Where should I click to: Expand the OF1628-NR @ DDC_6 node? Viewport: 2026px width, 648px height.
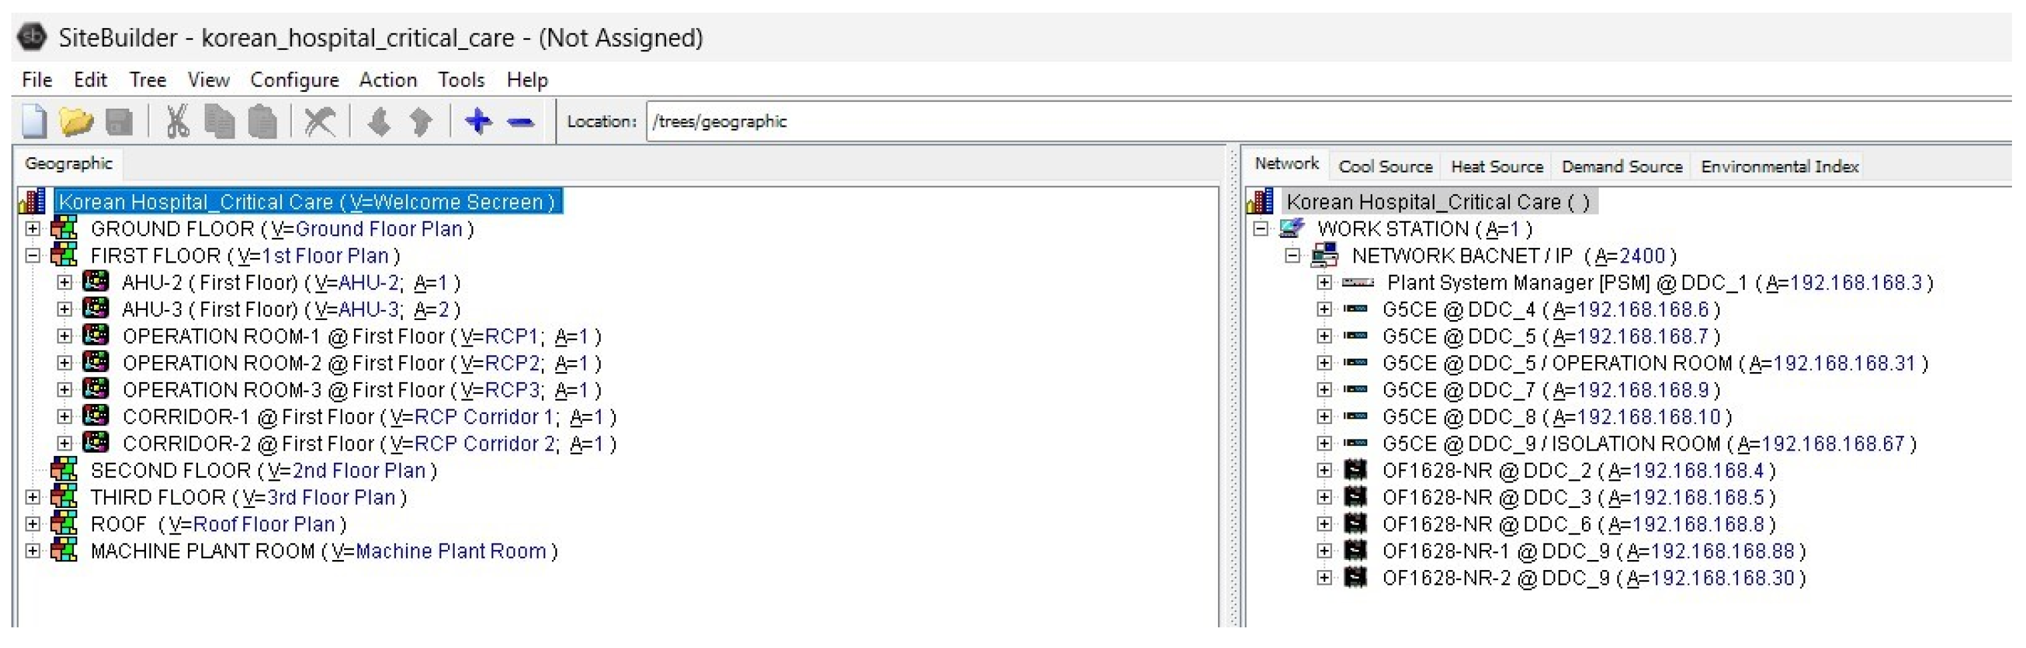coord(1325,524)
